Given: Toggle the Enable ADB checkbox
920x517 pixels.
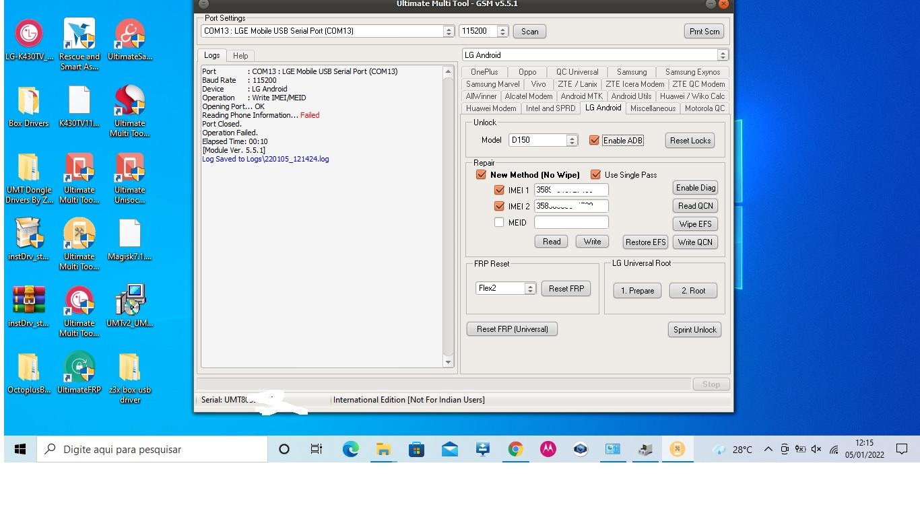Looking at the screenshot, I should point(594,140).
